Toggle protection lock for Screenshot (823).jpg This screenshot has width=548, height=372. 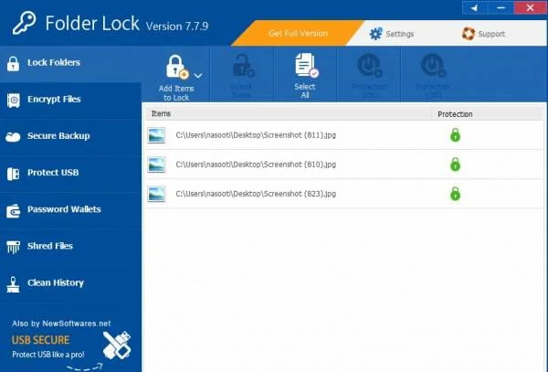(x=455, y=194)
